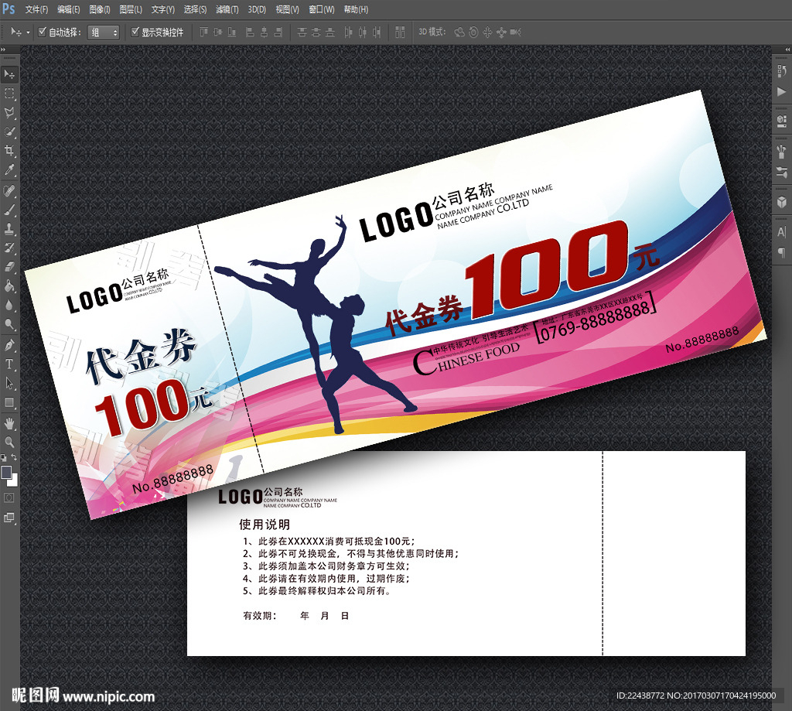This screenshot has height=711, width=792.
Task: Select the Rectangular Marquee tool
Action: (9, 94)
